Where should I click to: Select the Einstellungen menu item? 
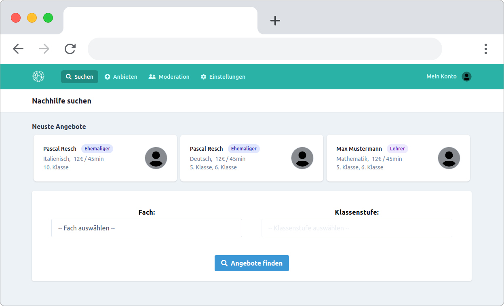tap(223, 76)
